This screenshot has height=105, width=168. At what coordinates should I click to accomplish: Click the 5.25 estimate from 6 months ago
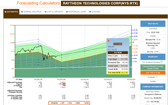[x=110, y=98]
